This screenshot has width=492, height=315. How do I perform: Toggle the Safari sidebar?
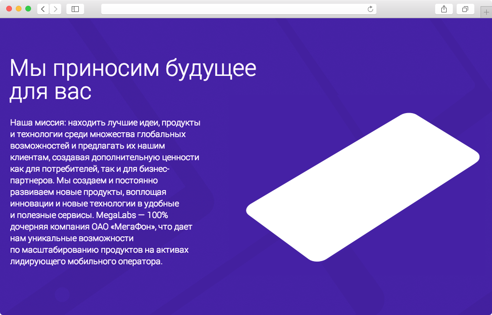[x=75, y=9]
